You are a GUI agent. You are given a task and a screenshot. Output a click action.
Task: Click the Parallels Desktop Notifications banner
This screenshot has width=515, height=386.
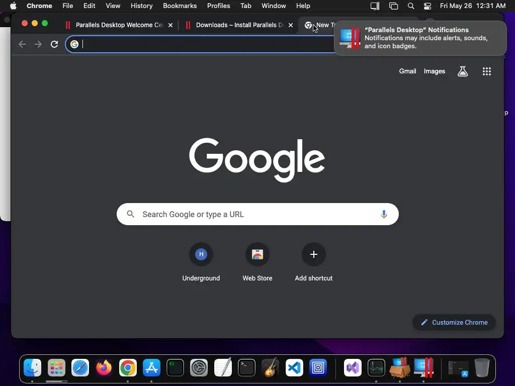point(420,38)
